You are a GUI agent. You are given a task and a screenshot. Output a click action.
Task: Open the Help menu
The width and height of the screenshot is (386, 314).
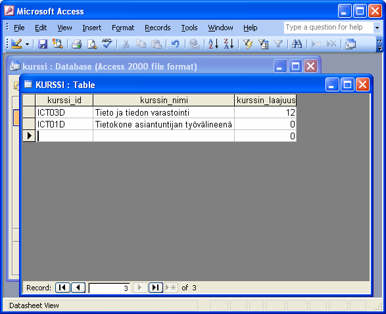click(250, 28)
